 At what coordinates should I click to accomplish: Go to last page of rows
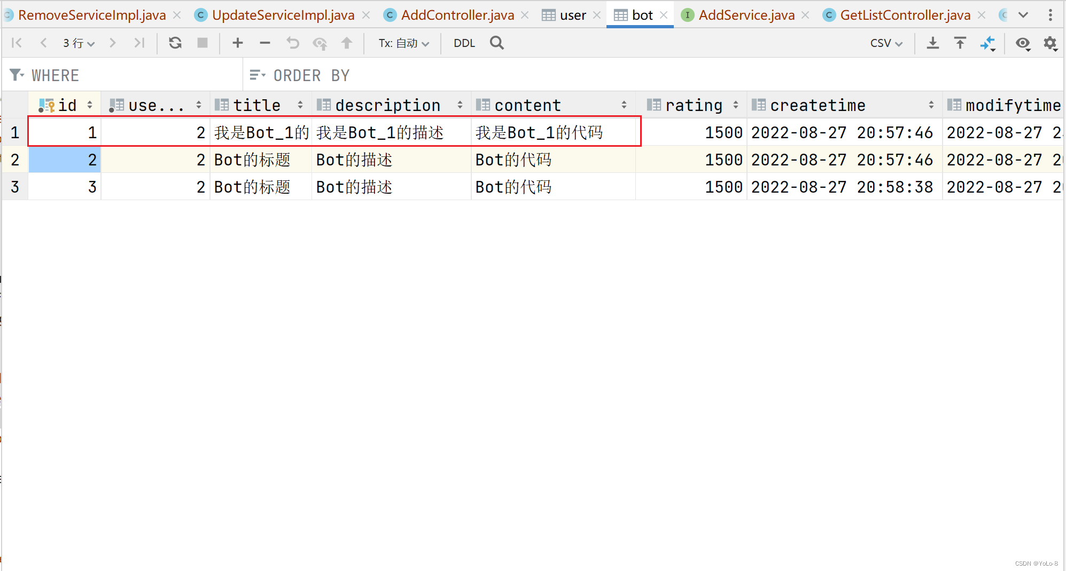pos(139,43)
